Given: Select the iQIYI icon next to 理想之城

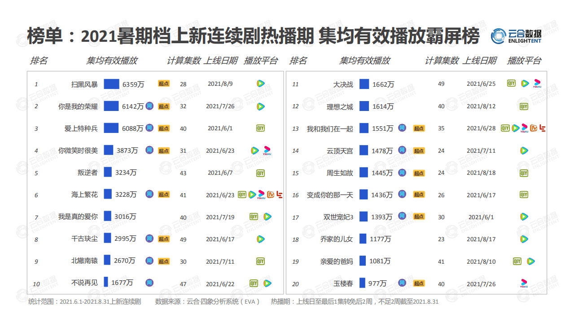Looking at the screenshot, I should pyautogui.click(x=524, y=106).
